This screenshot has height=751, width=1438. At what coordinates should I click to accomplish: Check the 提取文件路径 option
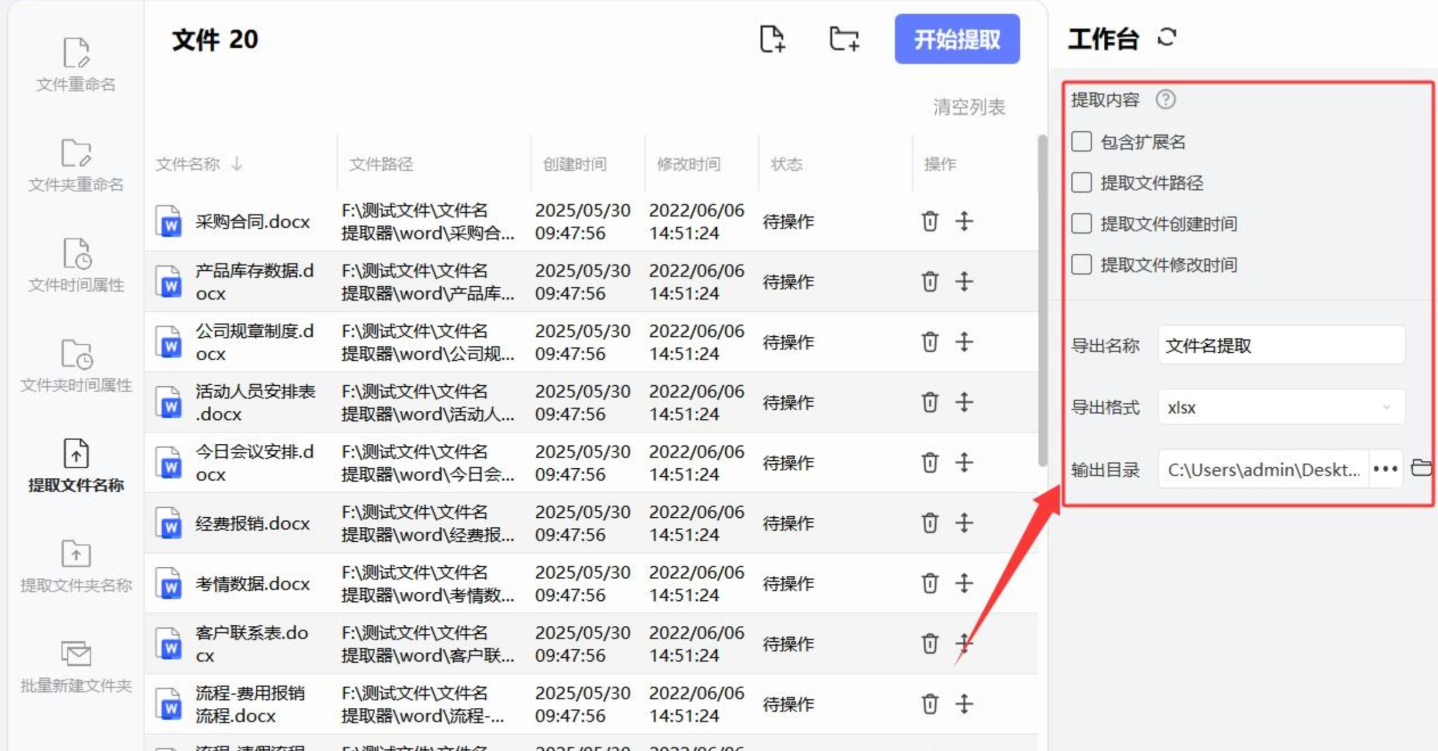(1081, 183)
